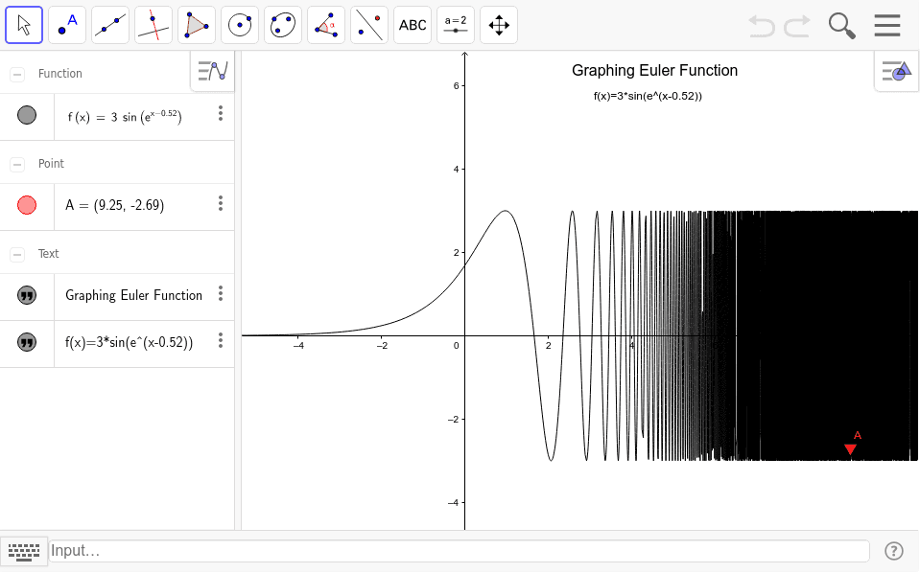The height and width of the screenshot is (573, 920).
Task: Open more options for function f(x)
Action: click(x=221, y=113)
